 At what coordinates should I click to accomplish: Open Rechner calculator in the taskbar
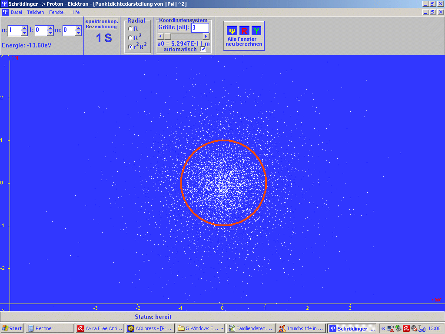(49, 328)
